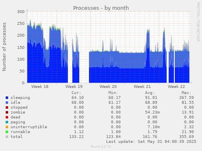Viewport: 202px width, 151px height.
Task: Click idle max value 81.55
Action: point(188,103)
